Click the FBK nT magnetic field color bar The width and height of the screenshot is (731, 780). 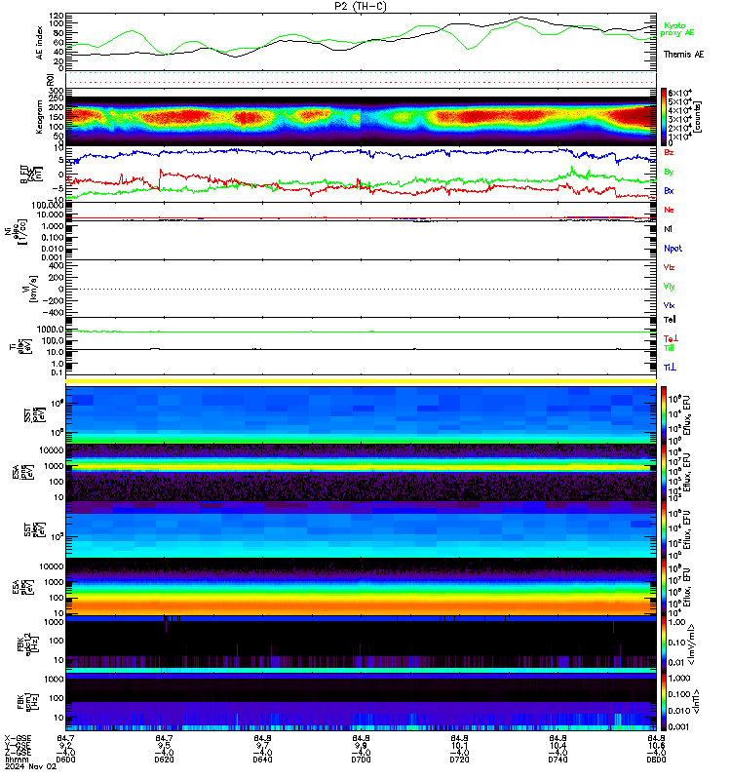coord(664,701)
